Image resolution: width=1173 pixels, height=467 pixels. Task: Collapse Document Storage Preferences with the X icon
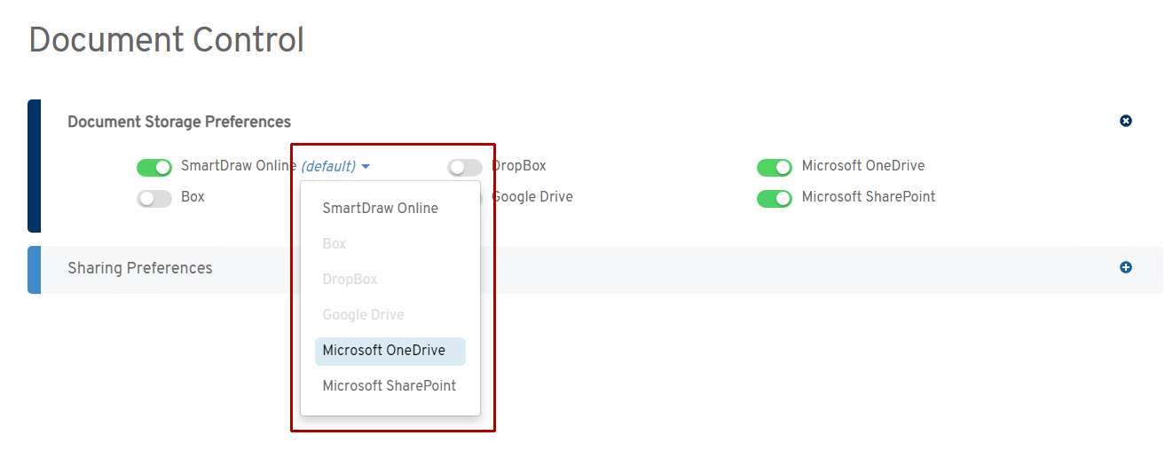click(1126, 121)
